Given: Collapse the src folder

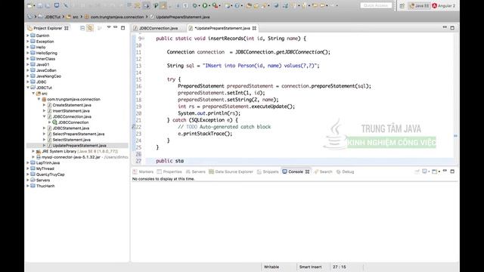Looking at the screenshot, I should [x=33, y=94].
